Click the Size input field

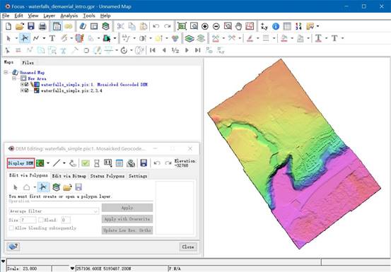pos(28,220)
